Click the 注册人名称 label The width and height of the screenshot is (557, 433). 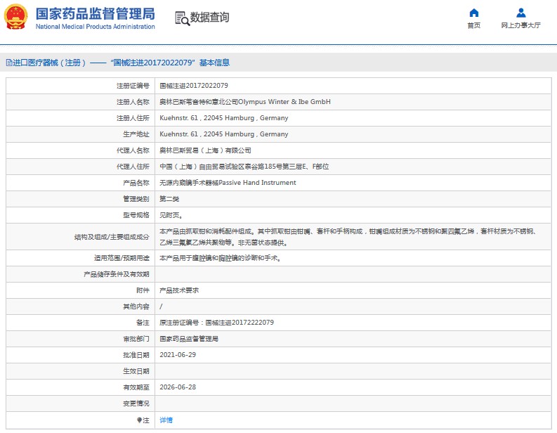(133, 102)
